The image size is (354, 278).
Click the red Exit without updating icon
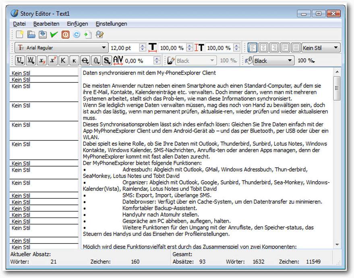(x=65, y=34)
